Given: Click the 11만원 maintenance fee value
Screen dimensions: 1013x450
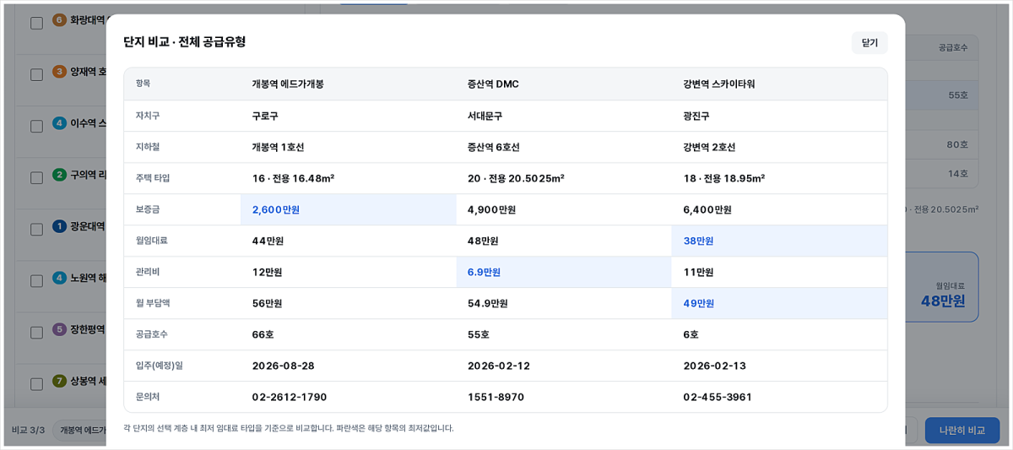Looking at the screenshot, I should pyautogui.click(x=698, y=272).
